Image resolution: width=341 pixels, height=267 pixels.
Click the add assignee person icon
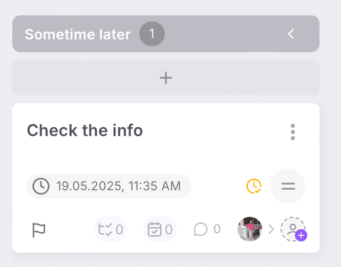292,229
